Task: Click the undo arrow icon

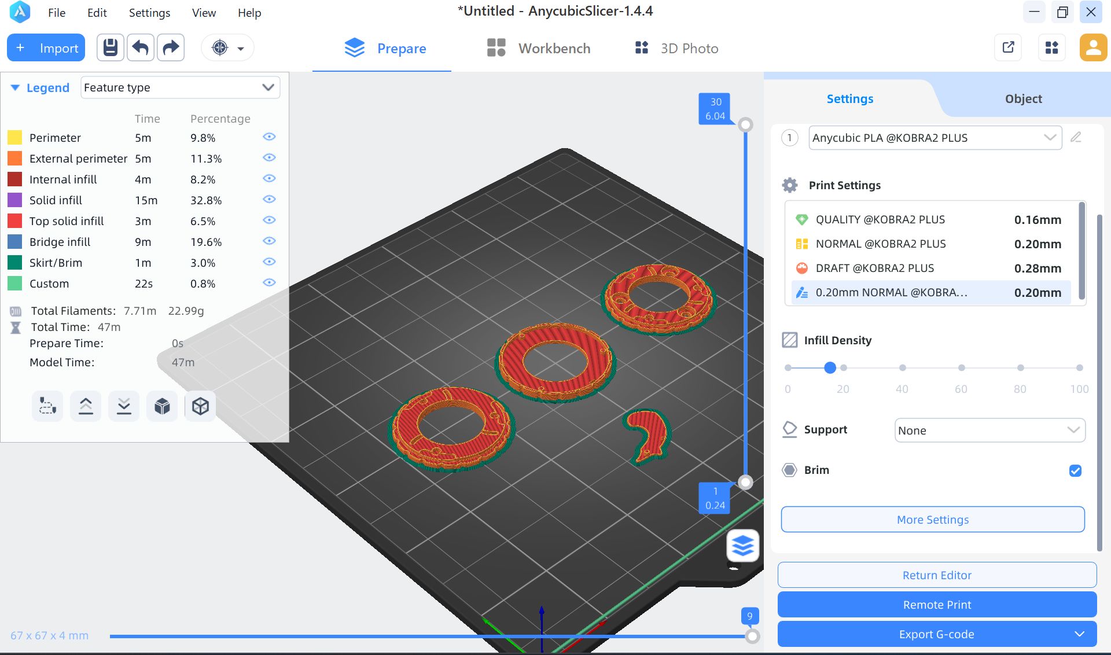Action: point(141,48)
